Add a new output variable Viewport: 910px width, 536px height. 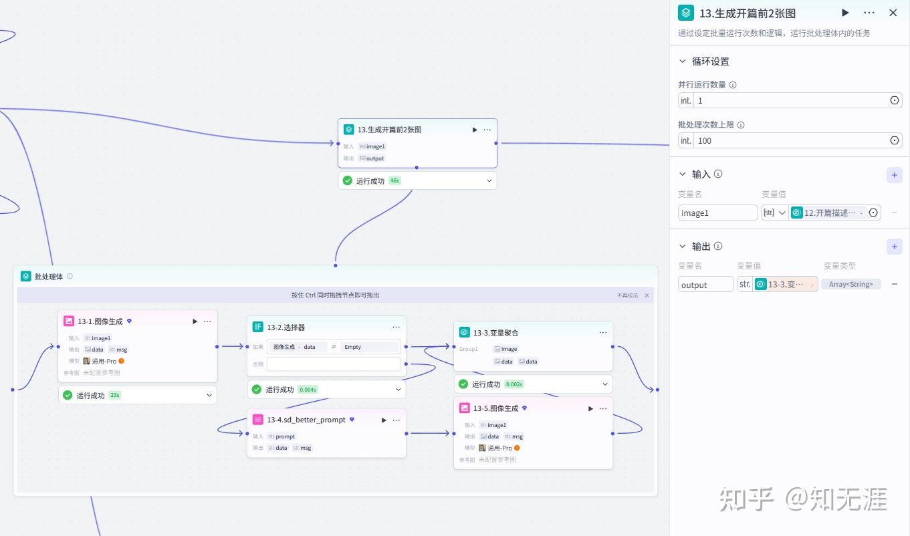coord(895,247)
